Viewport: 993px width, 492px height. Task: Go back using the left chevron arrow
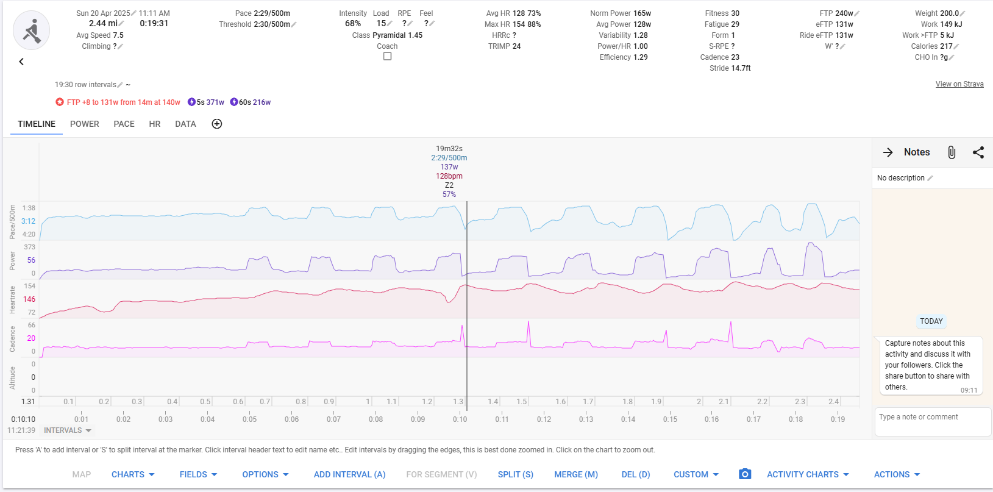click(x=21, y=62)
